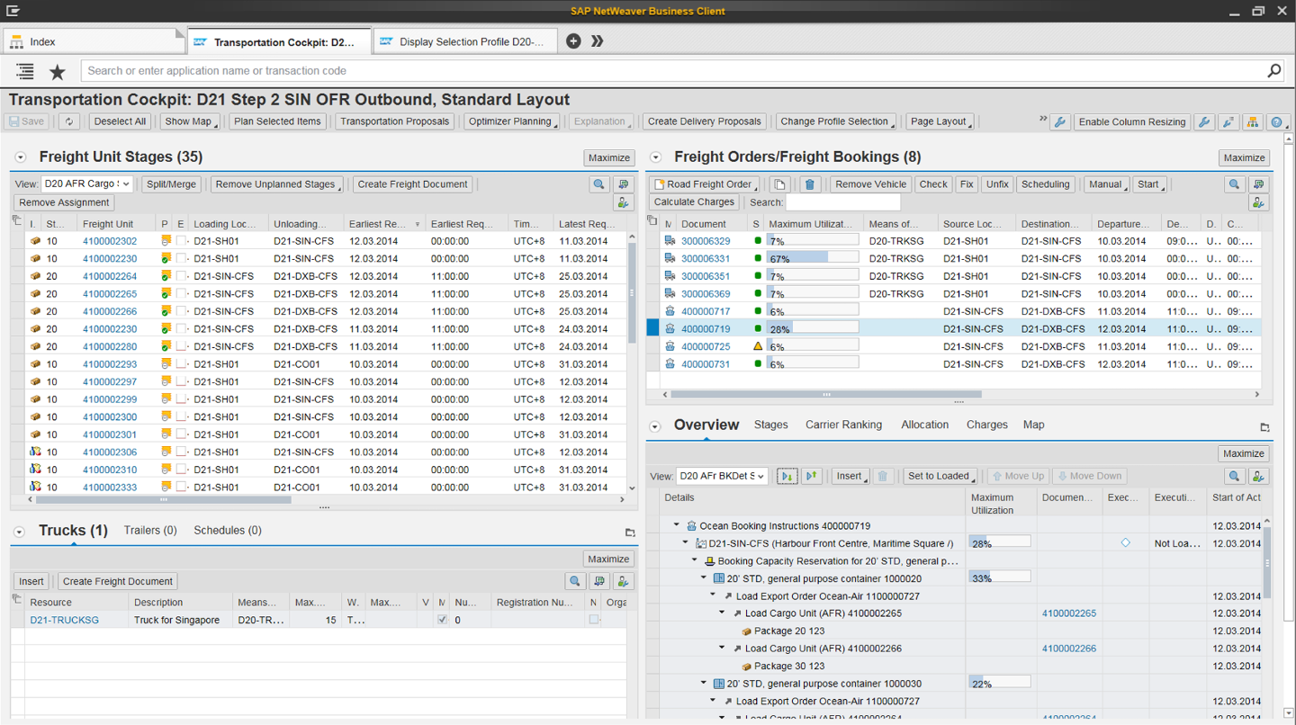Click the Plan Selected Items button
Image resolution: width=1296 pixels, height=725 pixels.
click(277, 121)
